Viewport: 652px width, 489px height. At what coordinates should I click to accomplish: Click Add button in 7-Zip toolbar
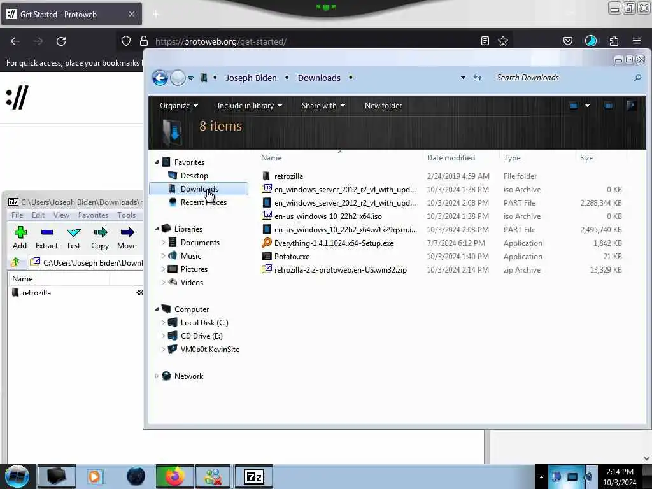20,238
